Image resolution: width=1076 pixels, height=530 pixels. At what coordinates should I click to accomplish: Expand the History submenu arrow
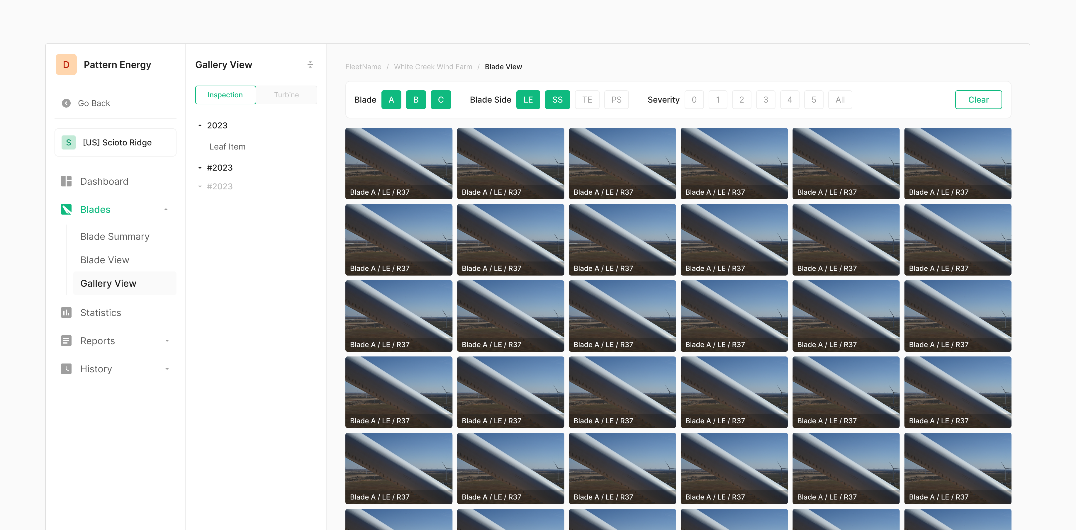pos(167,369)
